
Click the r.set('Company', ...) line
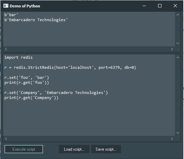56,93
